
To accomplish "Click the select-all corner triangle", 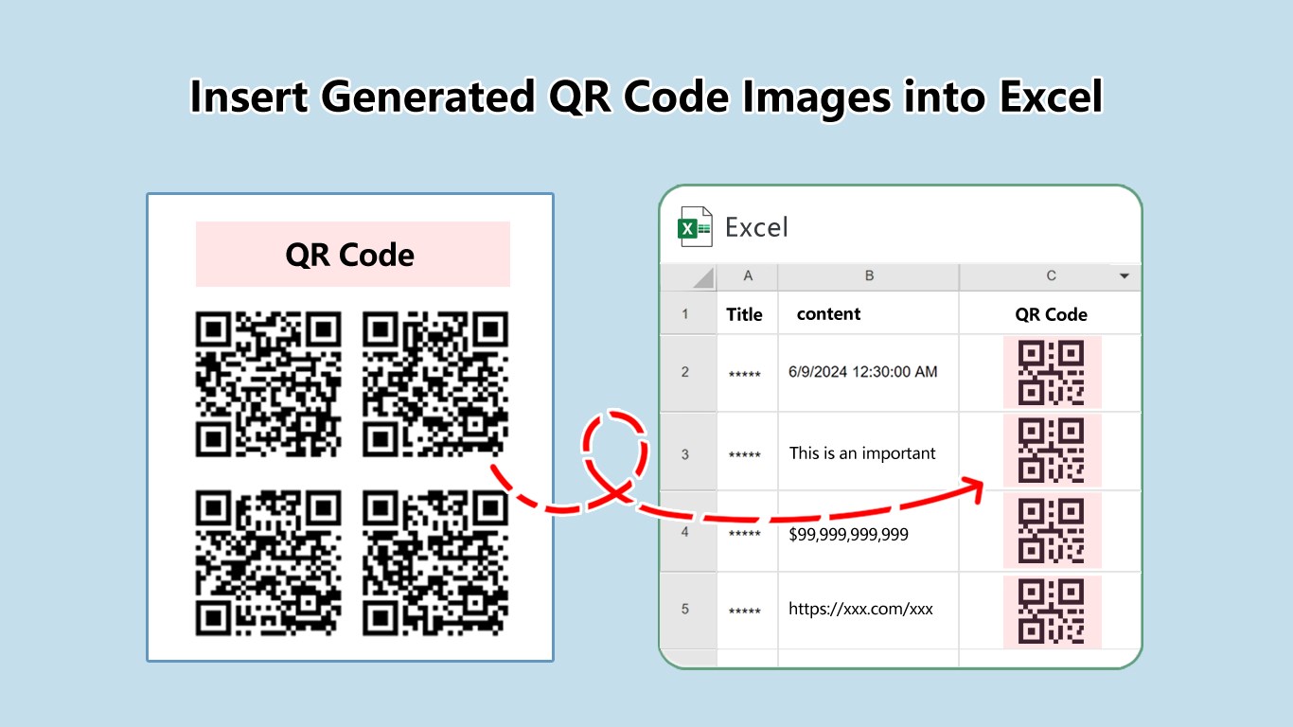I will point(702,278).
